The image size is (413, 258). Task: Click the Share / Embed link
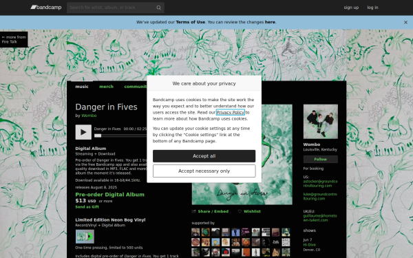tap(213, 211)
